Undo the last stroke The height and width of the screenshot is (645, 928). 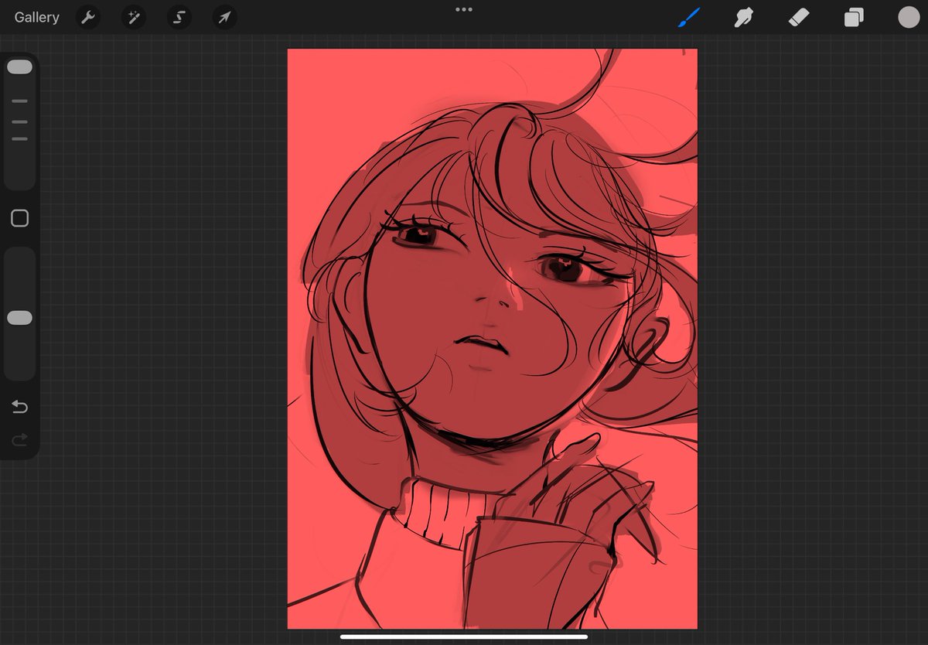(x=19, y=407)
